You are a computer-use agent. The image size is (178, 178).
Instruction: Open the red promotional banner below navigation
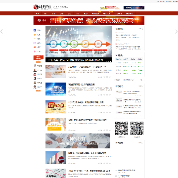(89, 20)
